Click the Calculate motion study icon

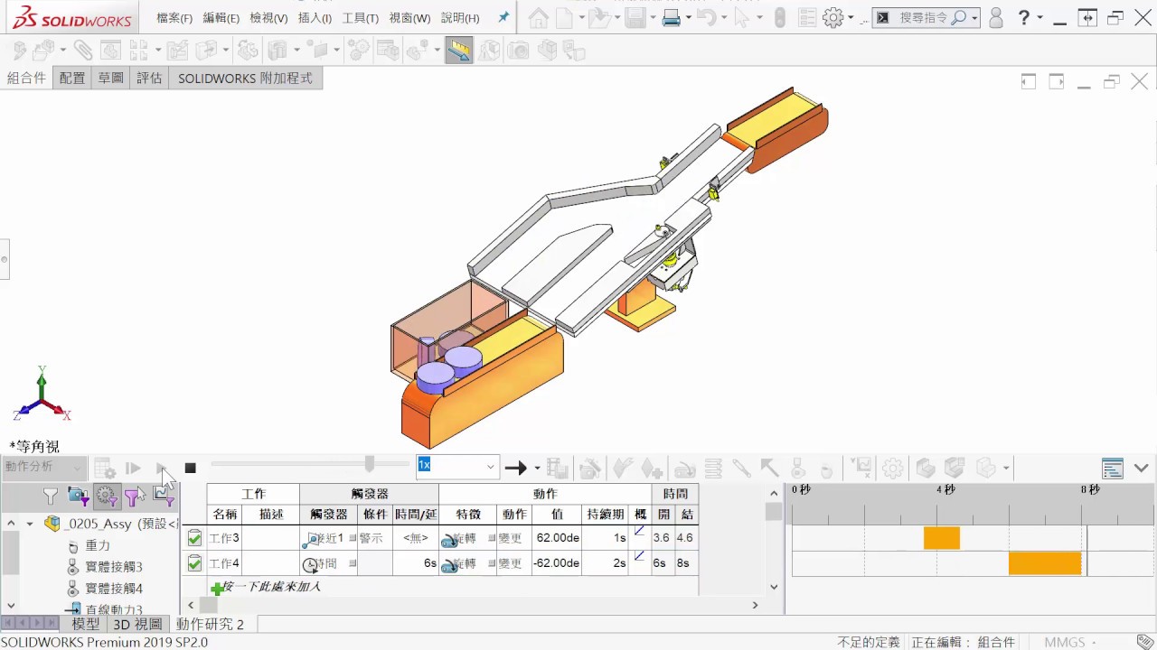pyautogui.click(x=104, y=468)
